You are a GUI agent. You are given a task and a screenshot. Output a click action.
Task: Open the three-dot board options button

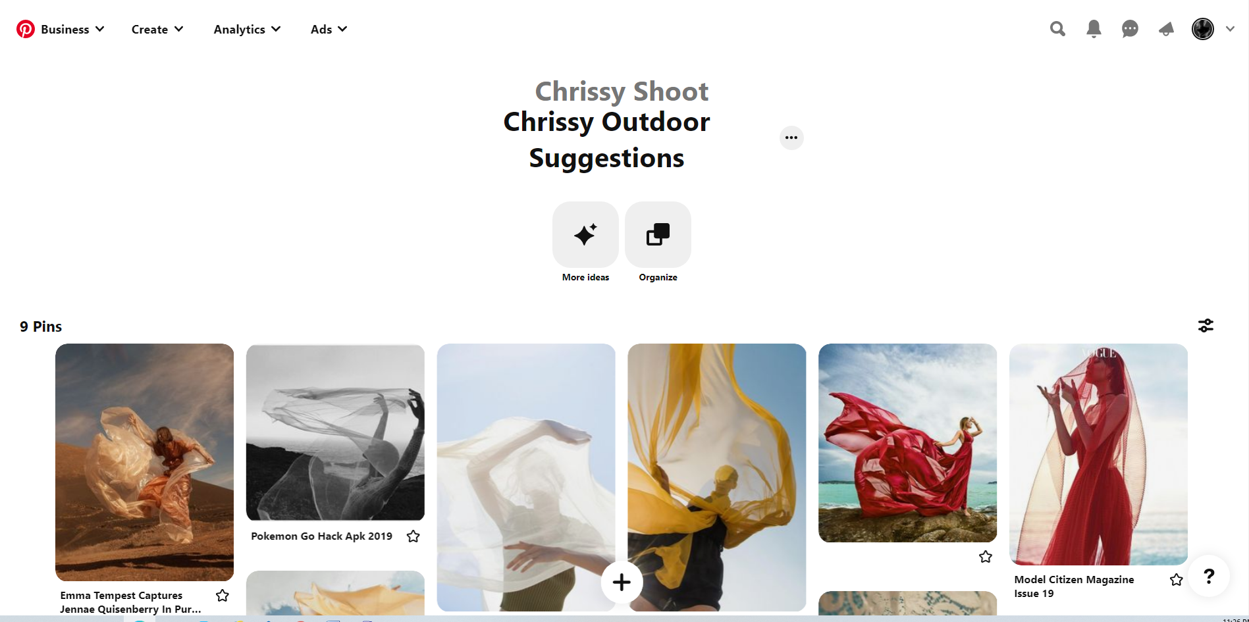pos(791,138)
